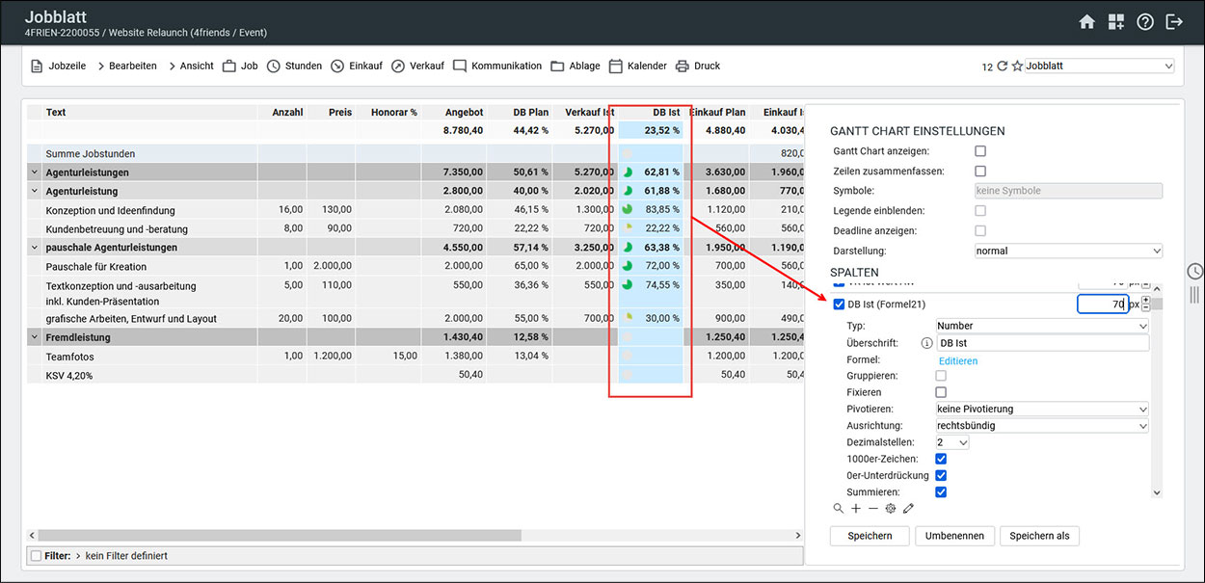1205x583 pixels.
Task: Click the Stunden clock icon
Action: coord(274,66)
